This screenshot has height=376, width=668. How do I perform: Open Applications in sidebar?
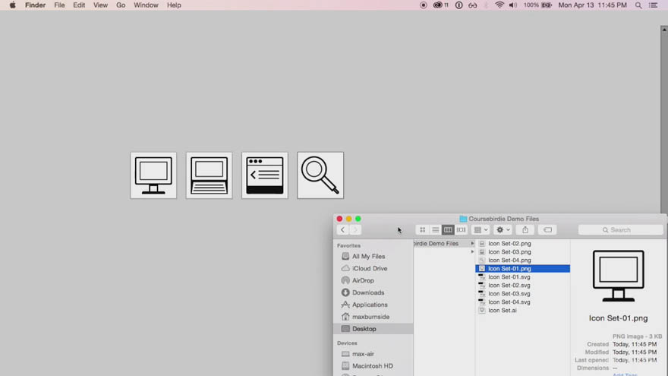point(370,305)
